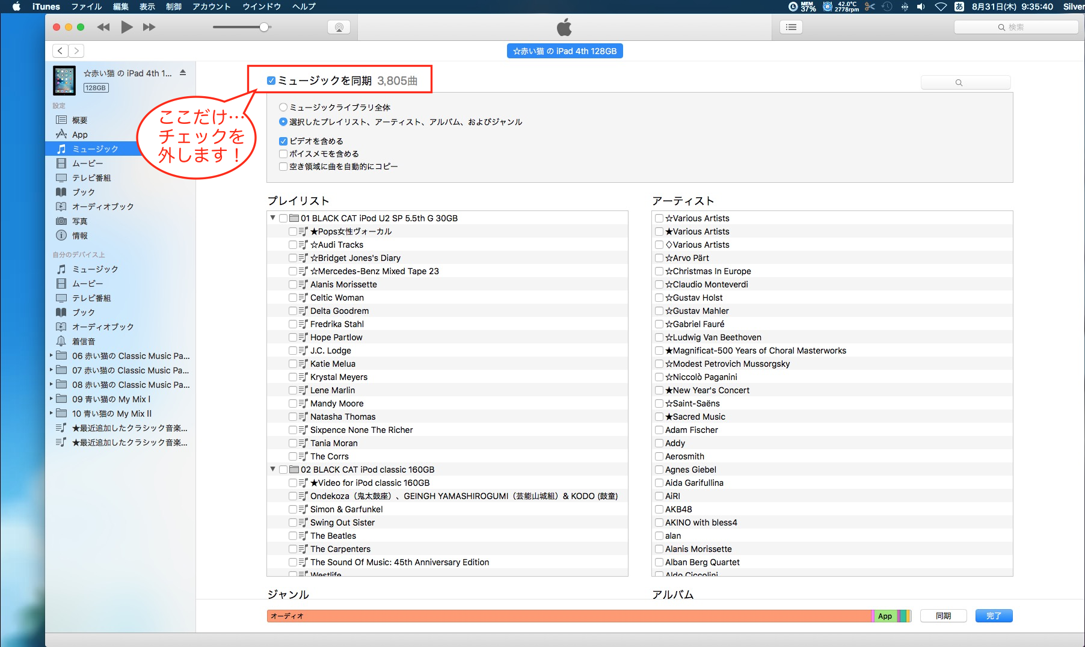
Task: Click the iTunes application menu
Action: 46,7
